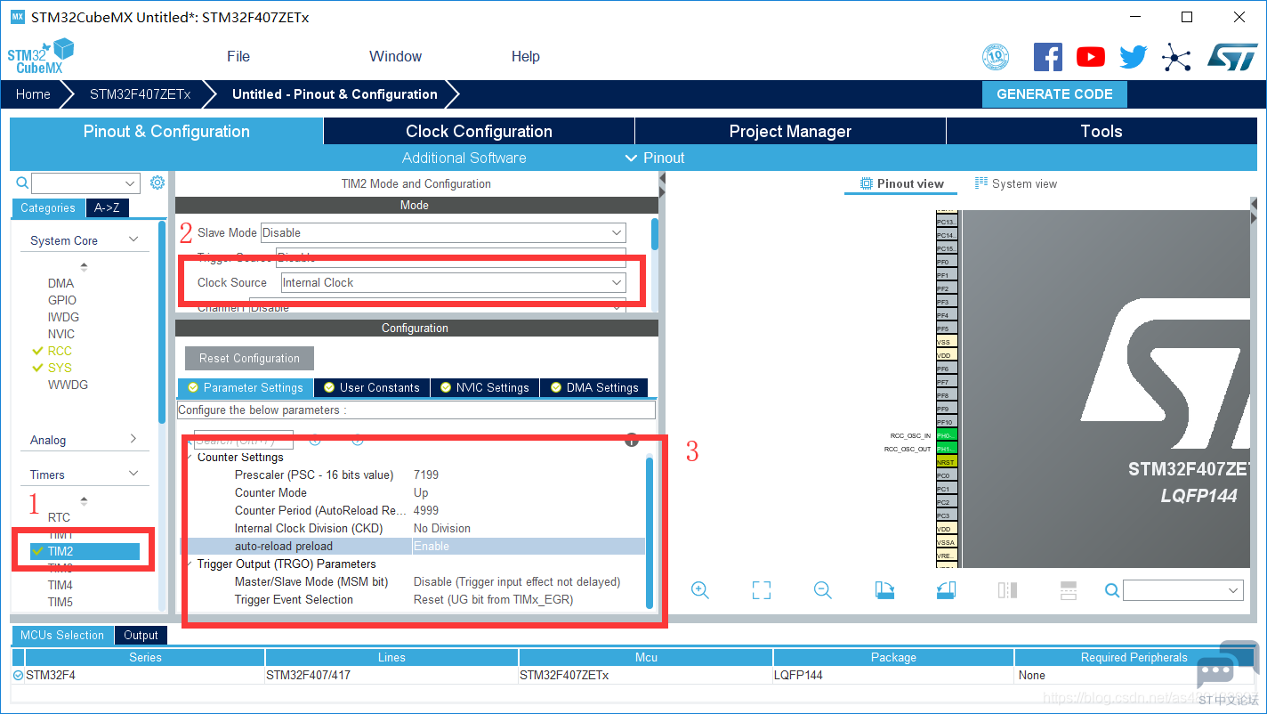Screen dimensions: 1267x714
Task: Switch to Clock Configuration tab
Action: [479, 131]
